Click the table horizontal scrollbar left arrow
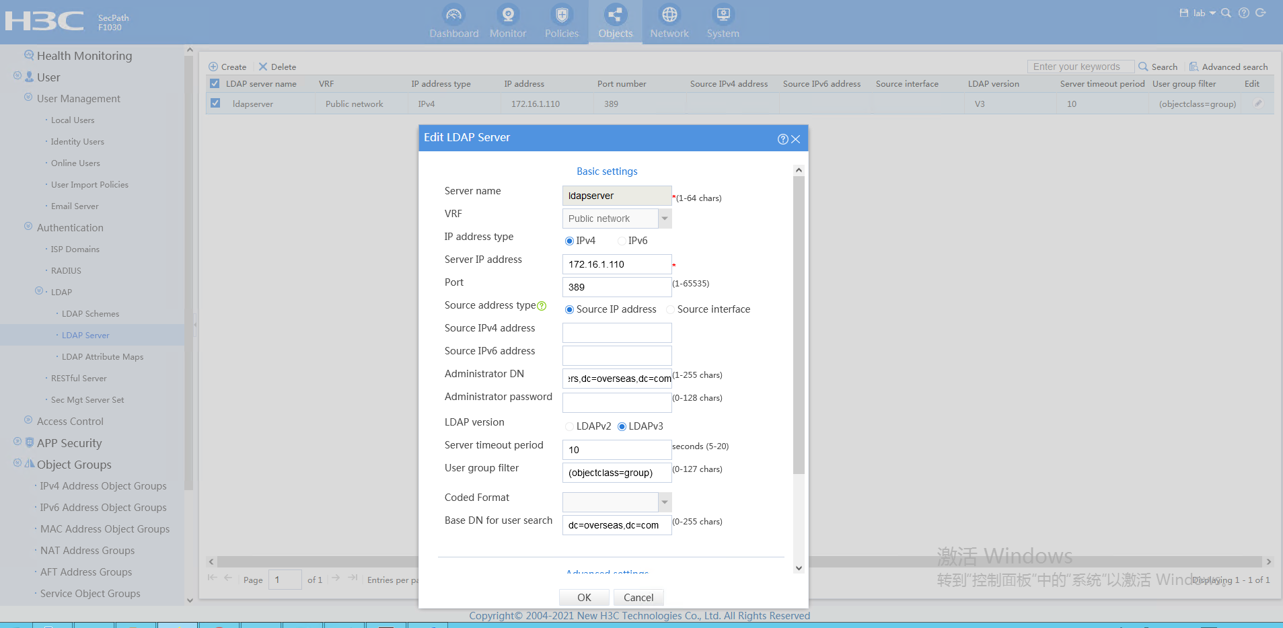This screenshot has height=628, width=1283. [x=211, y=561]
